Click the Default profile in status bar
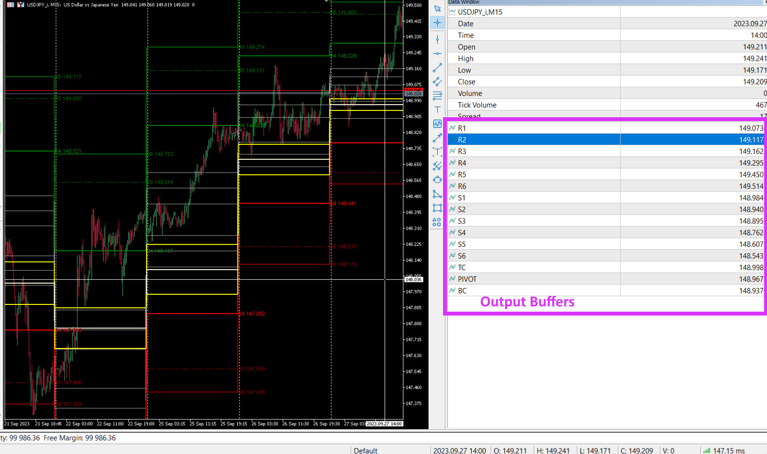This screenshot has height=454, width=767. [365, 451]
